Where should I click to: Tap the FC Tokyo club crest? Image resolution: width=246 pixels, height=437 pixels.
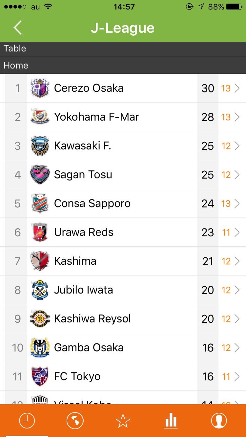[x=40, y=376]
